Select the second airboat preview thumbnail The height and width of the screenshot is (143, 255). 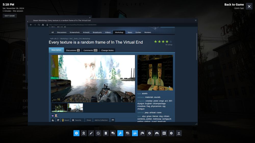pyautogui.click(x=75, y=108)
